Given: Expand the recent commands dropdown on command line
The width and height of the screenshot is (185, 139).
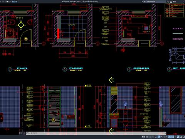Looking at the screenshot, I should (x=28, y=133).
